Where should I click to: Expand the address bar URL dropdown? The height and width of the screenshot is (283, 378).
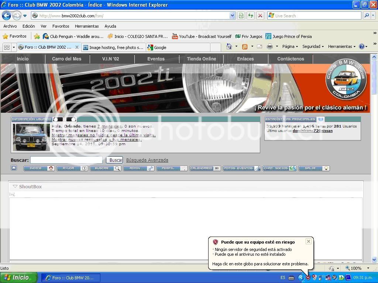pyautogui.click(x=232, y=16)
